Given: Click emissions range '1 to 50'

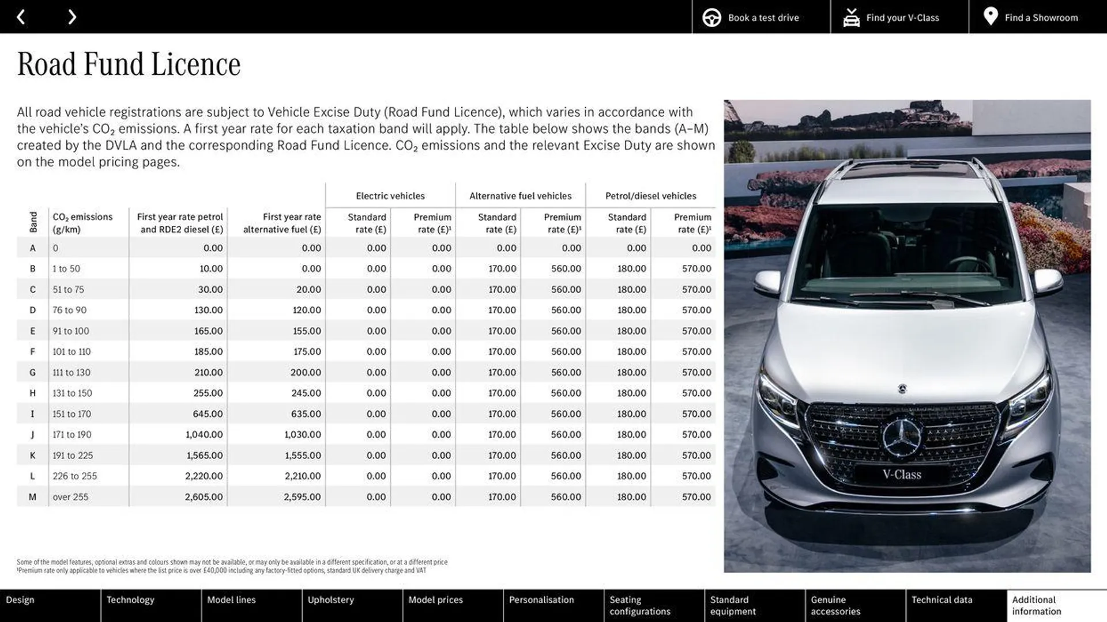Looking at the screenshot, I should [66, 268].
